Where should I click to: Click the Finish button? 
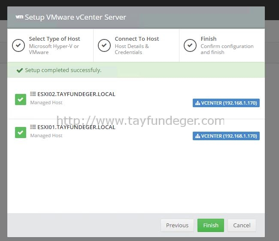pos(211,225)
